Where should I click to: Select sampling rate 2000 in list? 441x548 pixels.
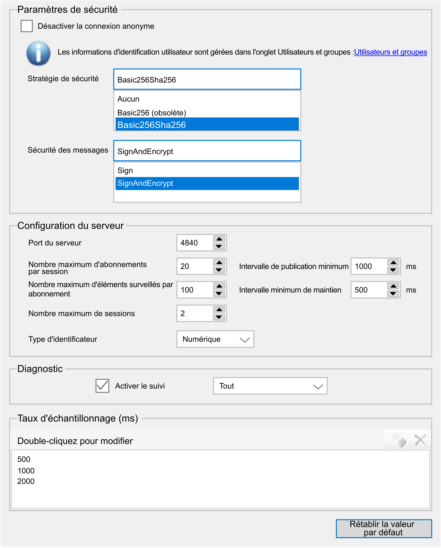click(x=26, y=481)
